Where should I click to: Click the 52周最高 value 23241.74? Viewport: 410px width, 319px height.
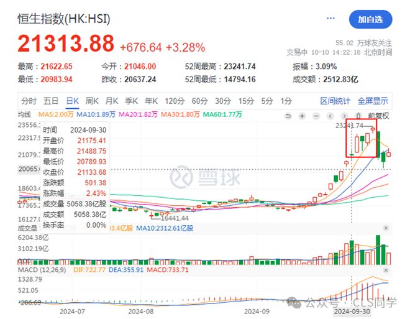tap(240, 67)
